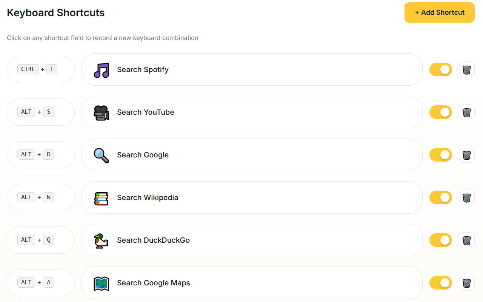Click the ALT + W shortcut field
Image resolution: width=483 pixels, height=302 pixels.
click(41, 197)
